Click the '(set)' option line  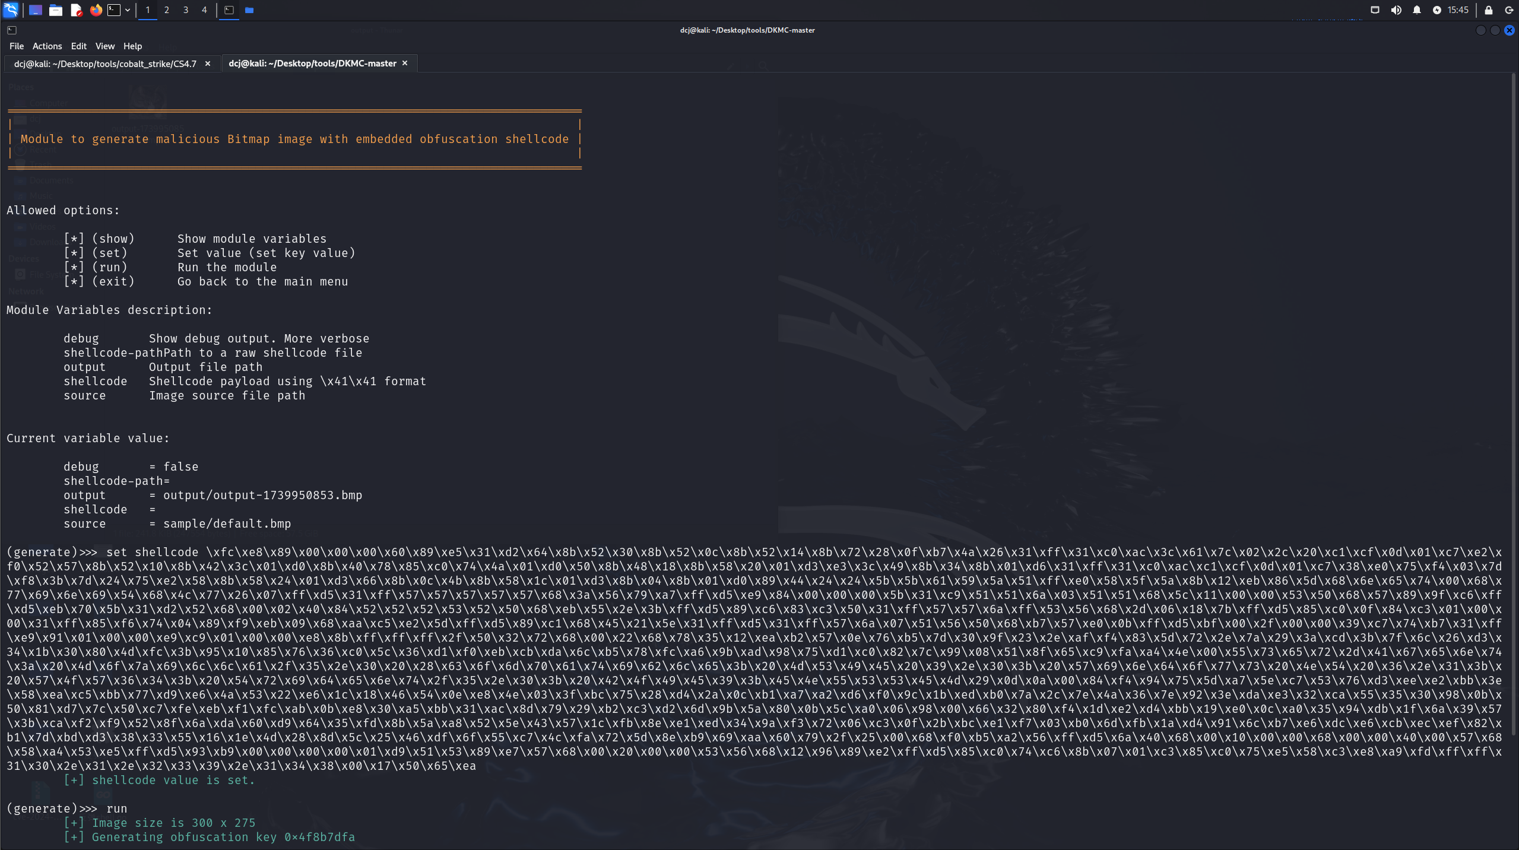tap(210, 253)
